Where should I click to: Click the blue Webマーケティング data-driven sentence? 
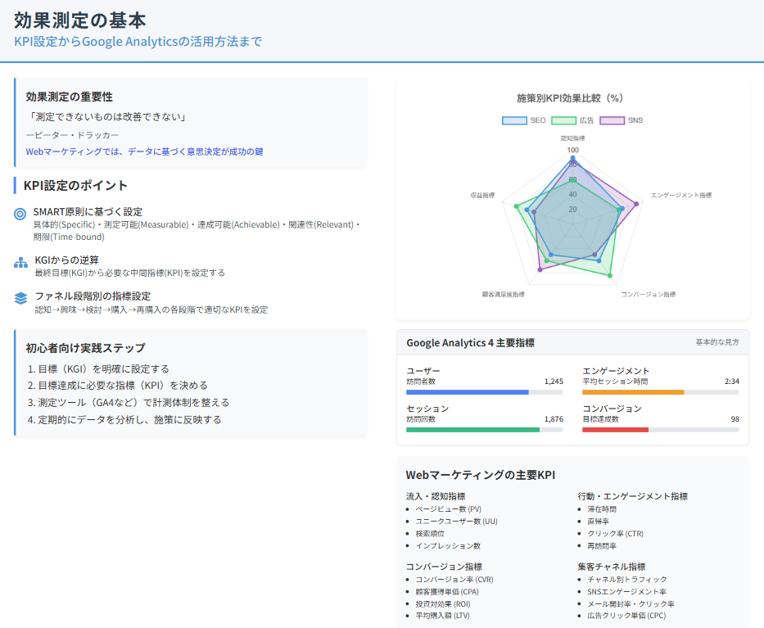point(145,151)
